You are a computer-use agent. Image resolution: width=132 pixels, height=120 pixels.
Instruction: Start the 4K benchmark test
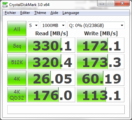17,78
